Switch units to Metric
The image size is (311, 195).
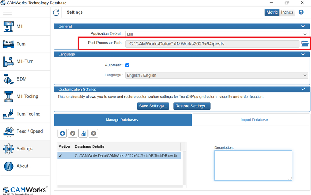272,12
